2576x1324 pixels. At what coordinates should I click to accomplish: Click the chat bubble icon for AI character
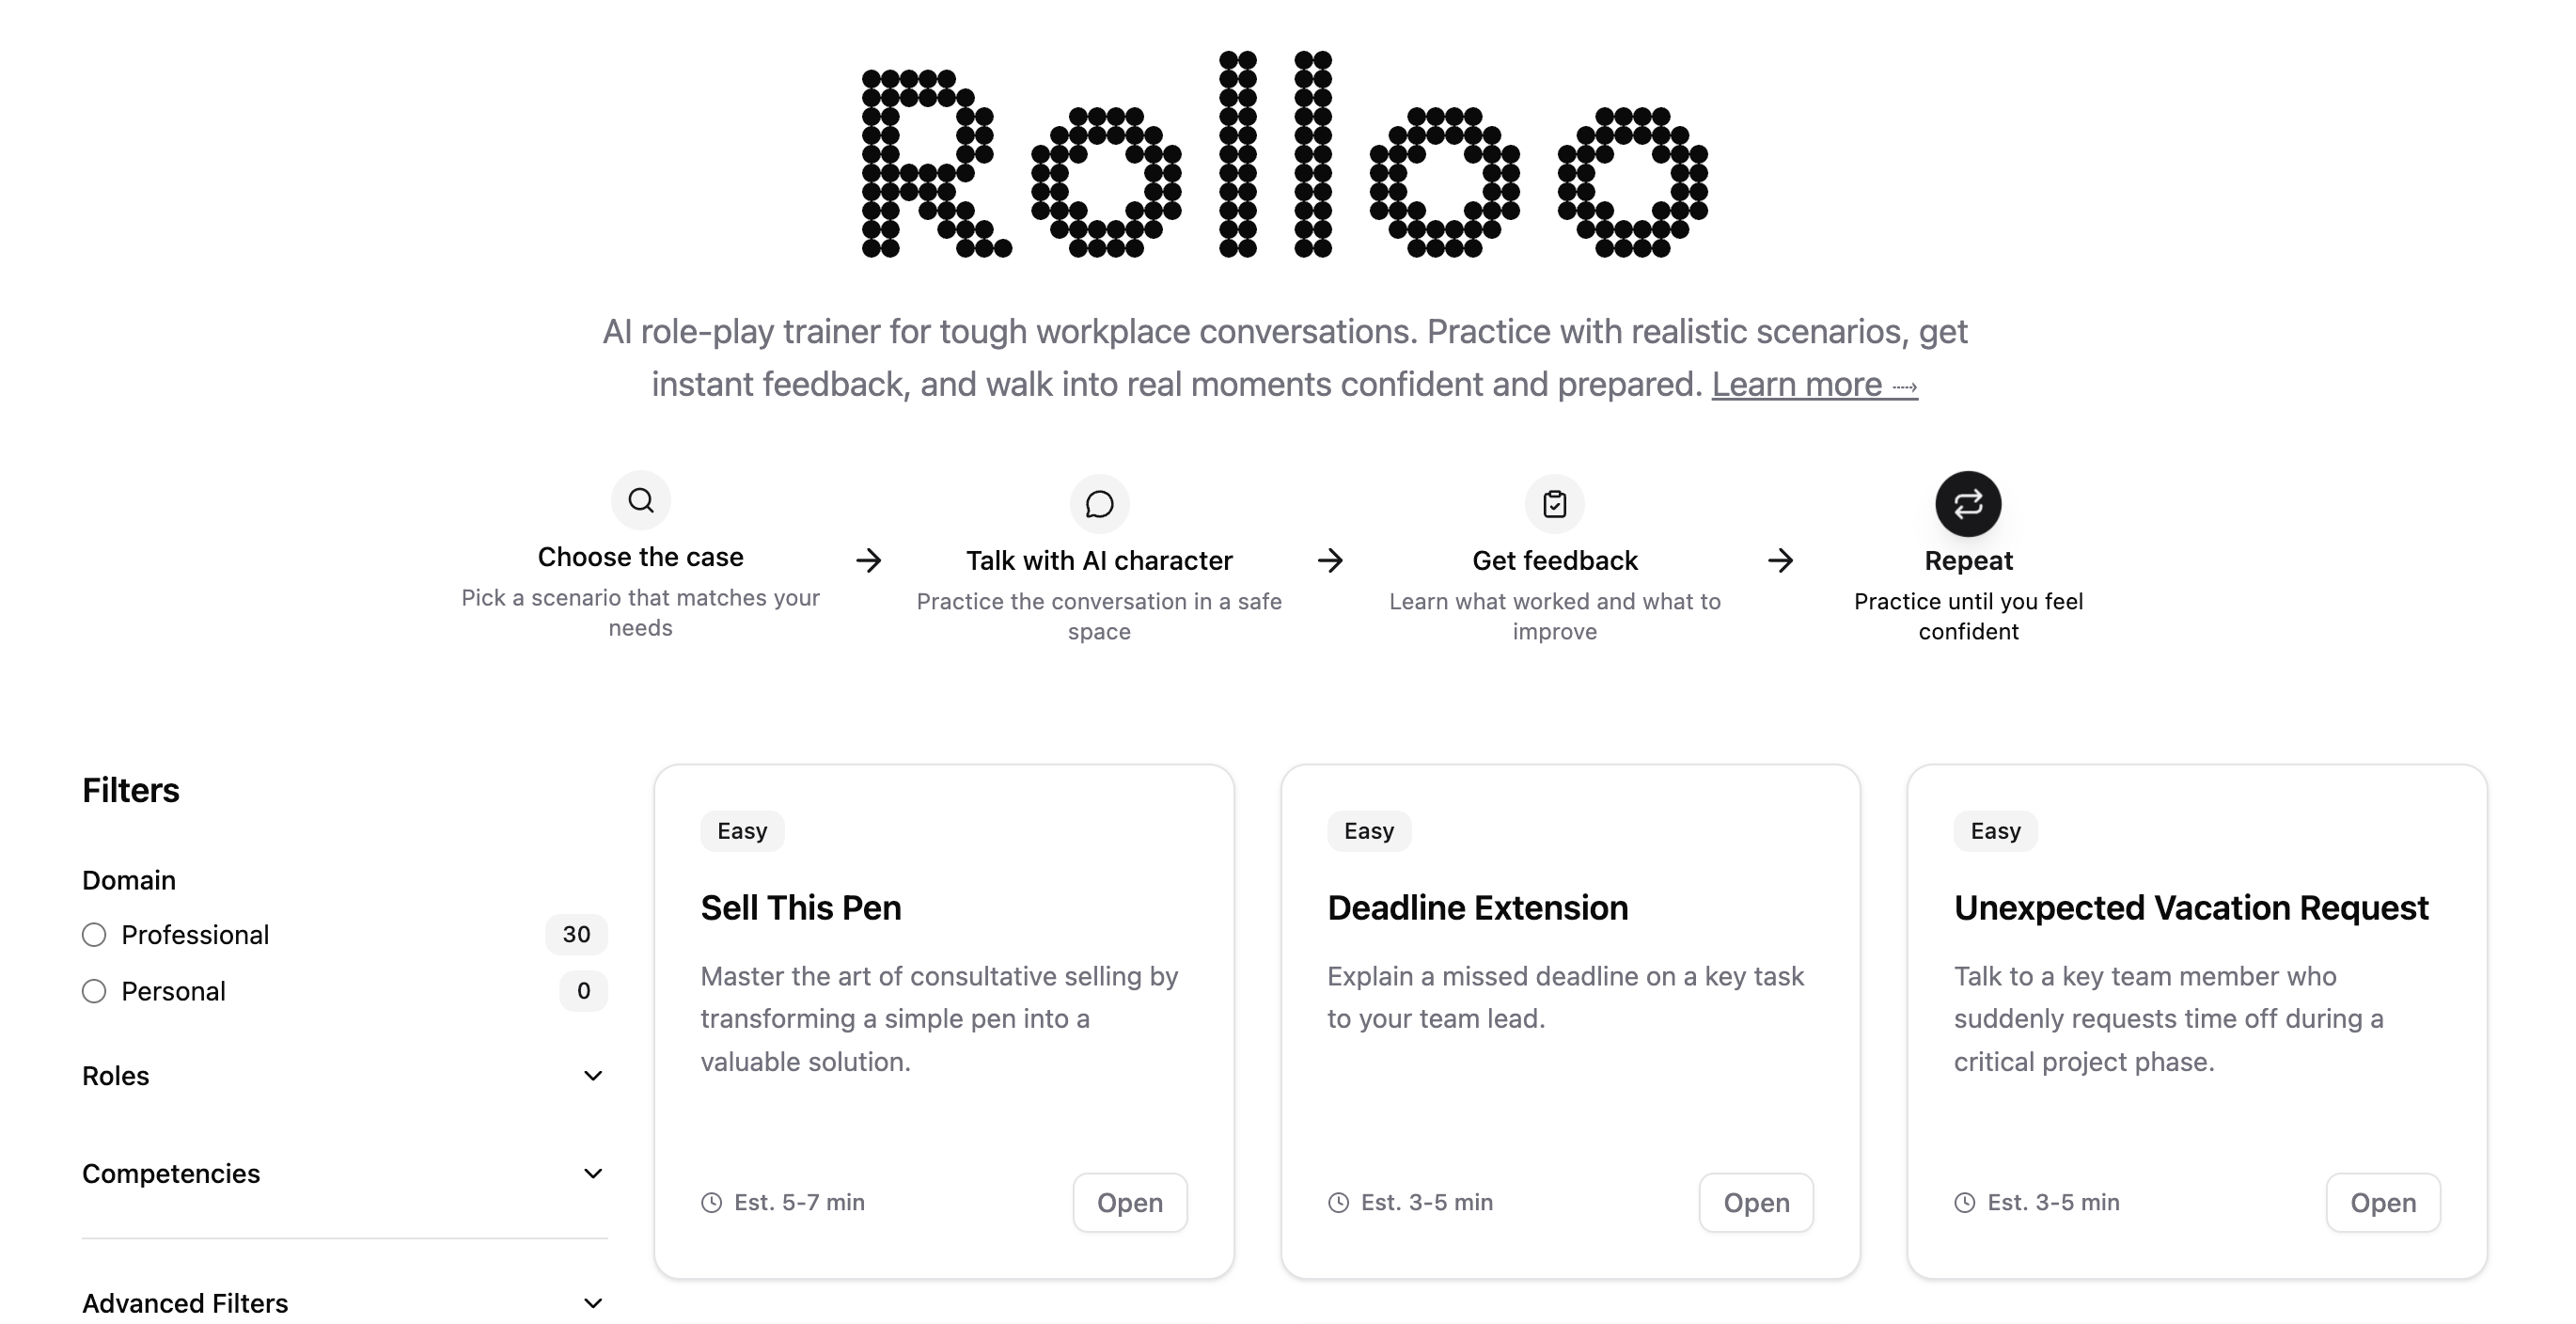click(x=1099, y=504)
